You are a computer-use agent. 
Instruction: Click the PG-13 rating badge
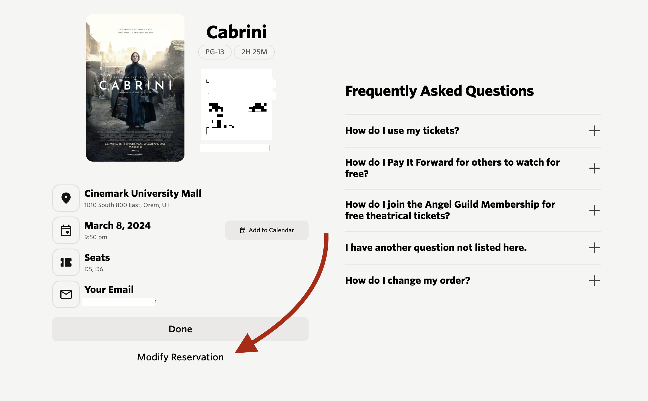[x=215, y=52]
